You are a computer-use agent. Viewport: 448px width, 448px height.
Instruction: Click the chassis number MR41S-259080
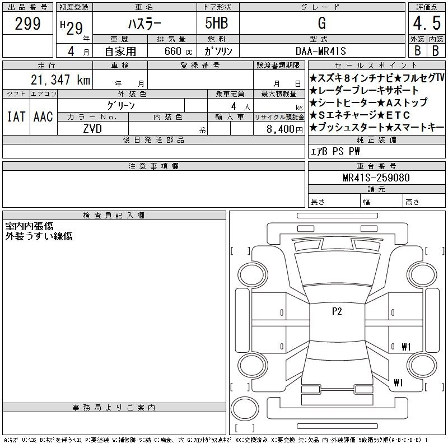(x=376, y=178)
